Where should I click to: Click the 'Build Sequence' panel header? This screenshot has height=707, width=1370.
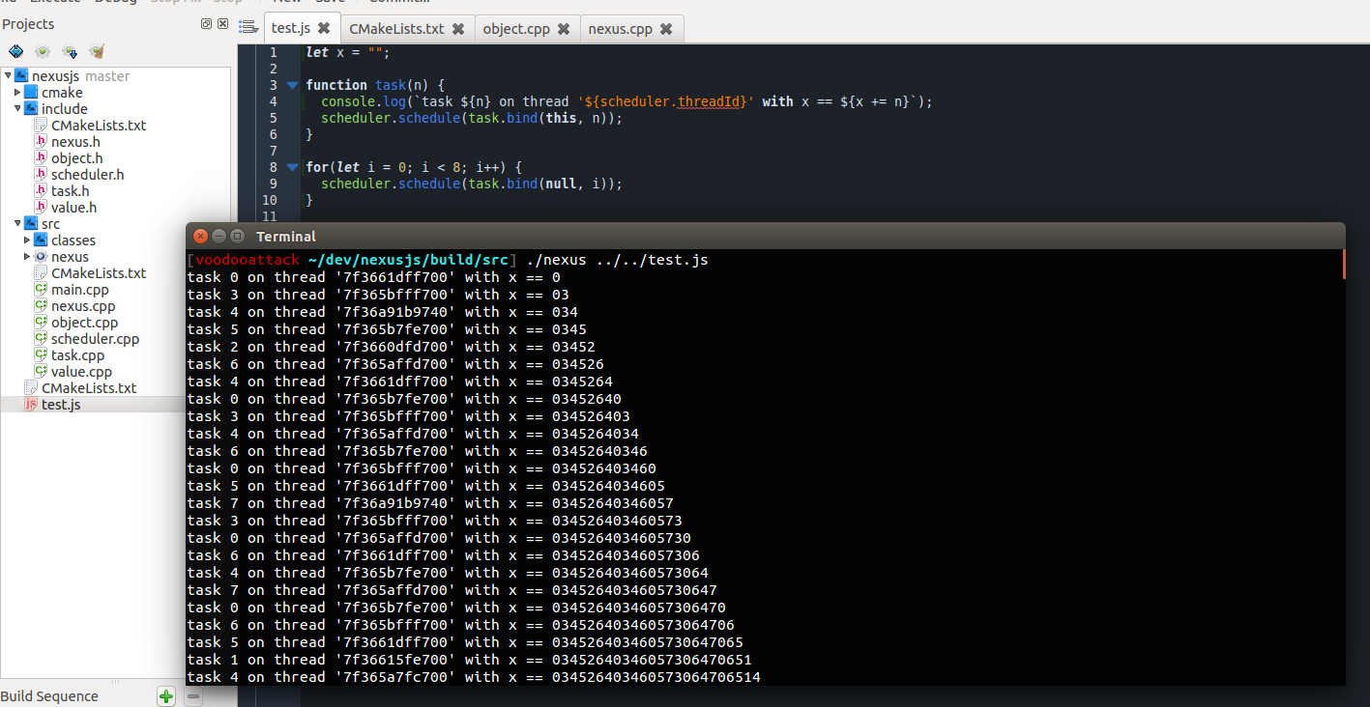pos(49,696)
